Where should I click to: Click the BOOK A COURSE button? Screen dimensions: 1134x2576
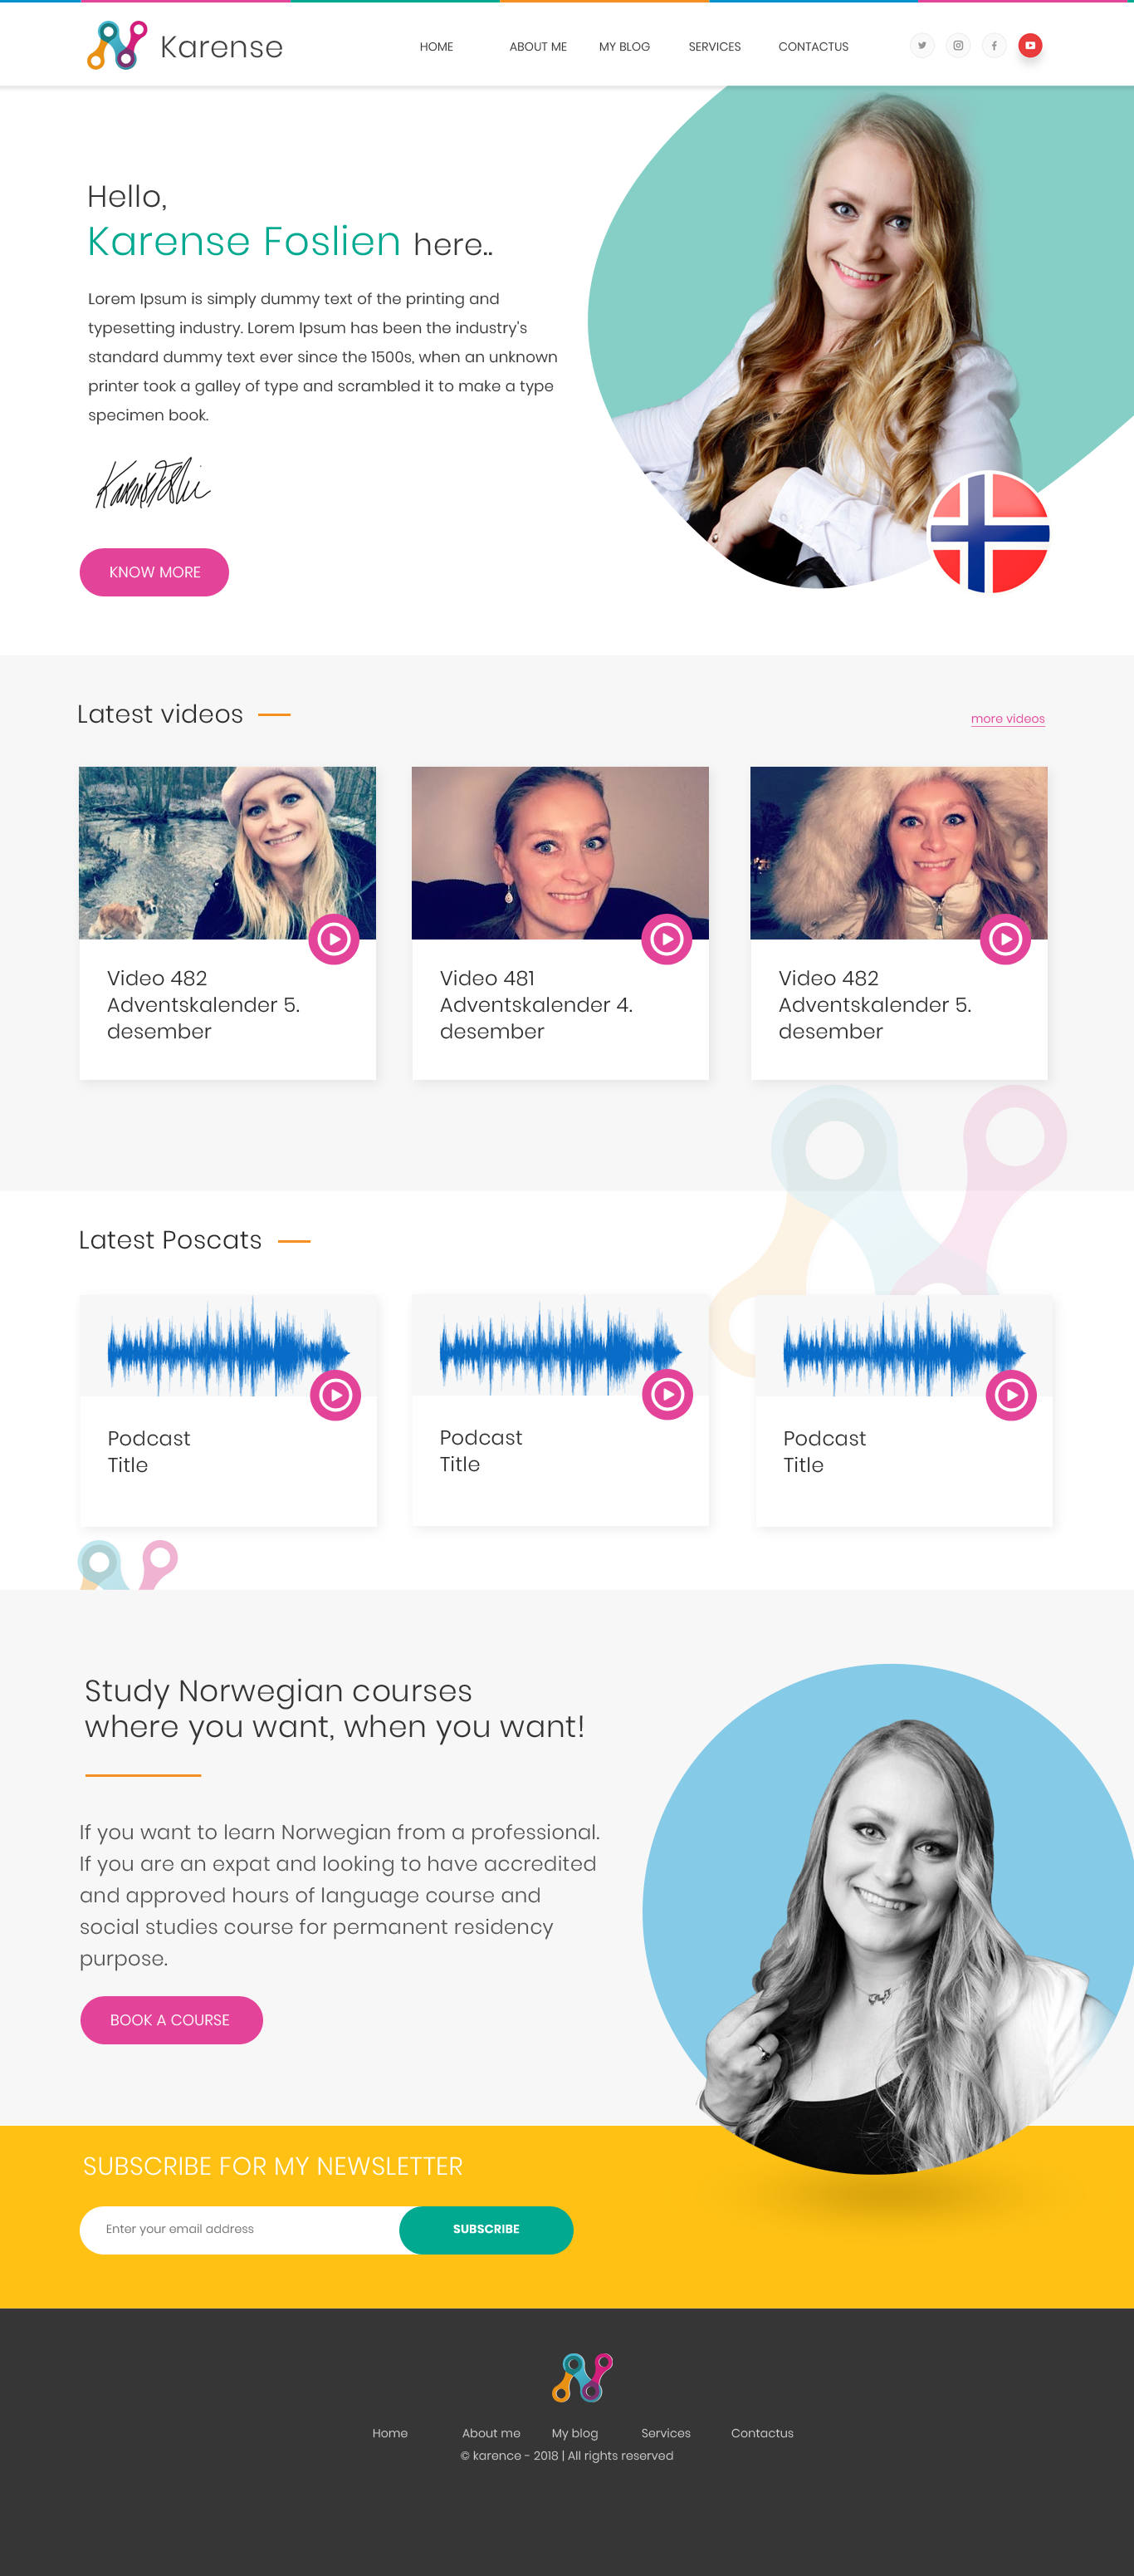(171, 2020)
